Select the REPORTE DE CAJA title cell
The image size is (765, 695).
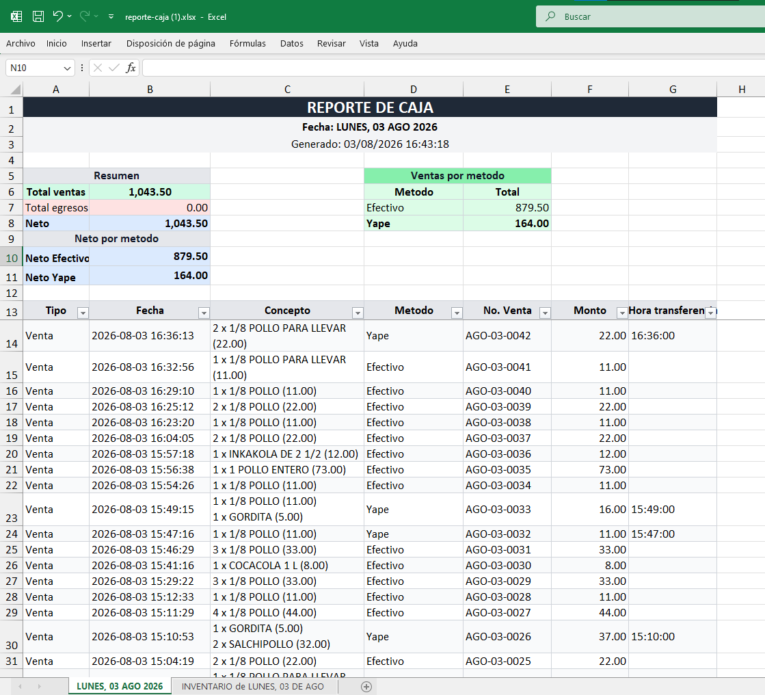370,107
